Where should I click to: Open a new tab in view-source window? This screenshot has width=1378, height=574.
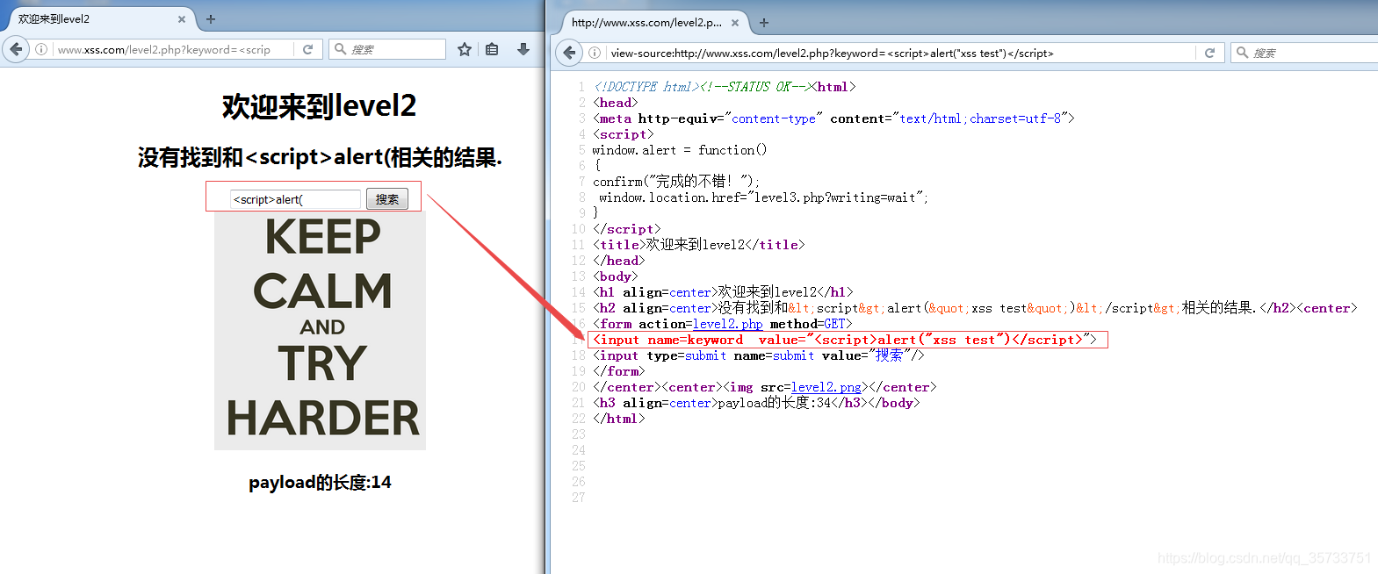point(764,23)
